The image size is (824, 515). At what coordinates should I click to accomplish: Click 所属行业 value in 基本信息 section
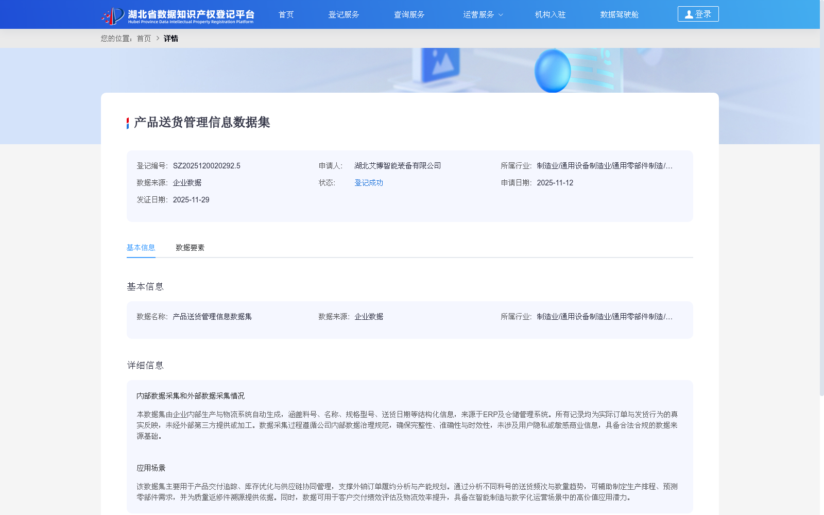click(605, 317)
